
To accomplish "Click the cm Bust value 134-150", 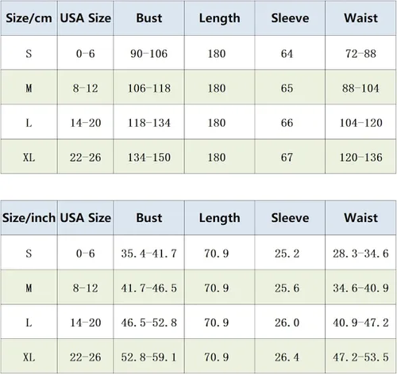I will pos(149,158).
